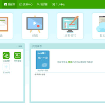Open the 学生管理 app icon
This screenshot has width=105, height=105.
pyautogui.click(x=17, y=55)
